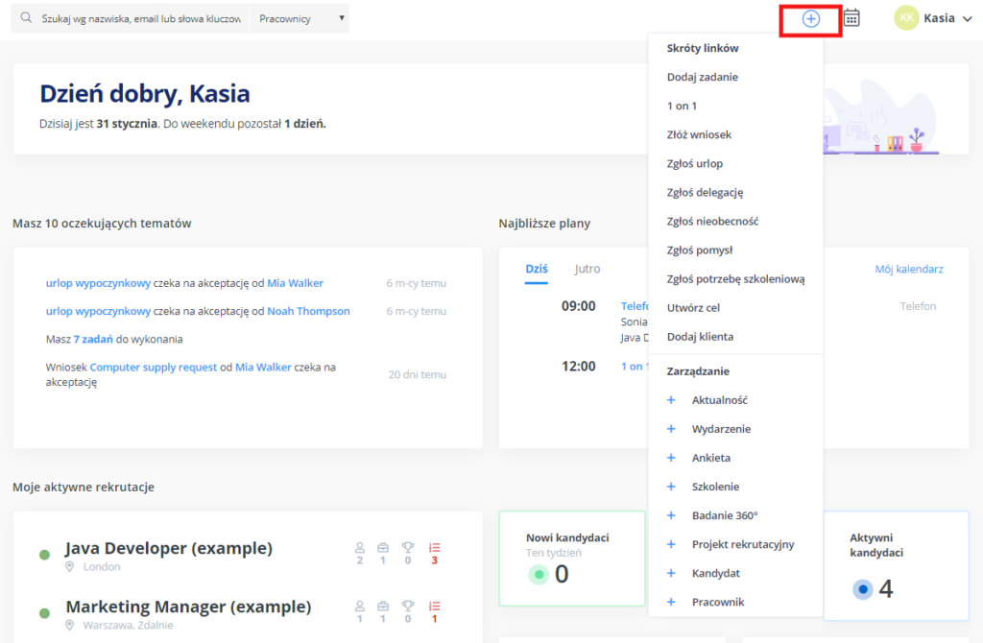Switch to the Jutro tab
Viewport: 983px width, 643px height.
tap(587, 269)
